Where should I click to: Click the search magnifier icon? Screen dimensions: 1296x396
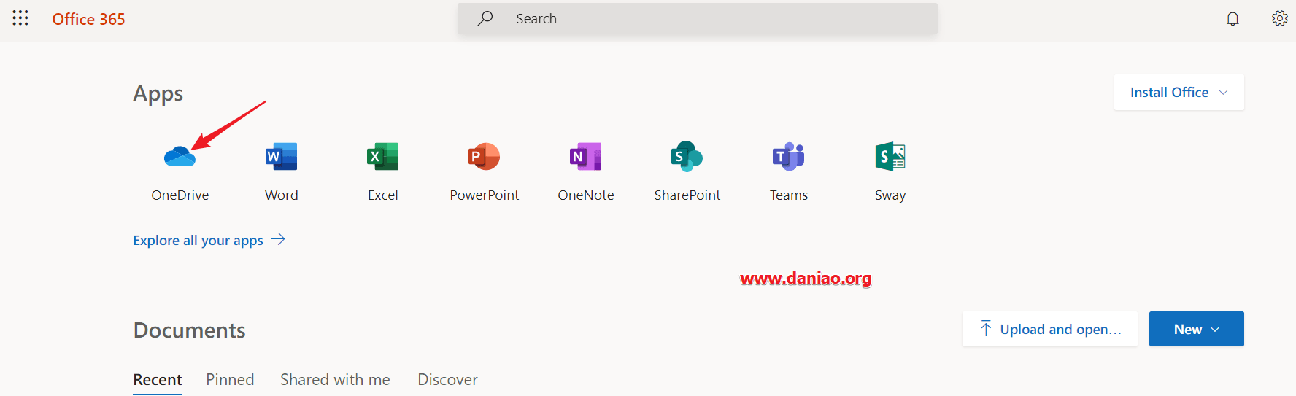[x=485, y=18]
